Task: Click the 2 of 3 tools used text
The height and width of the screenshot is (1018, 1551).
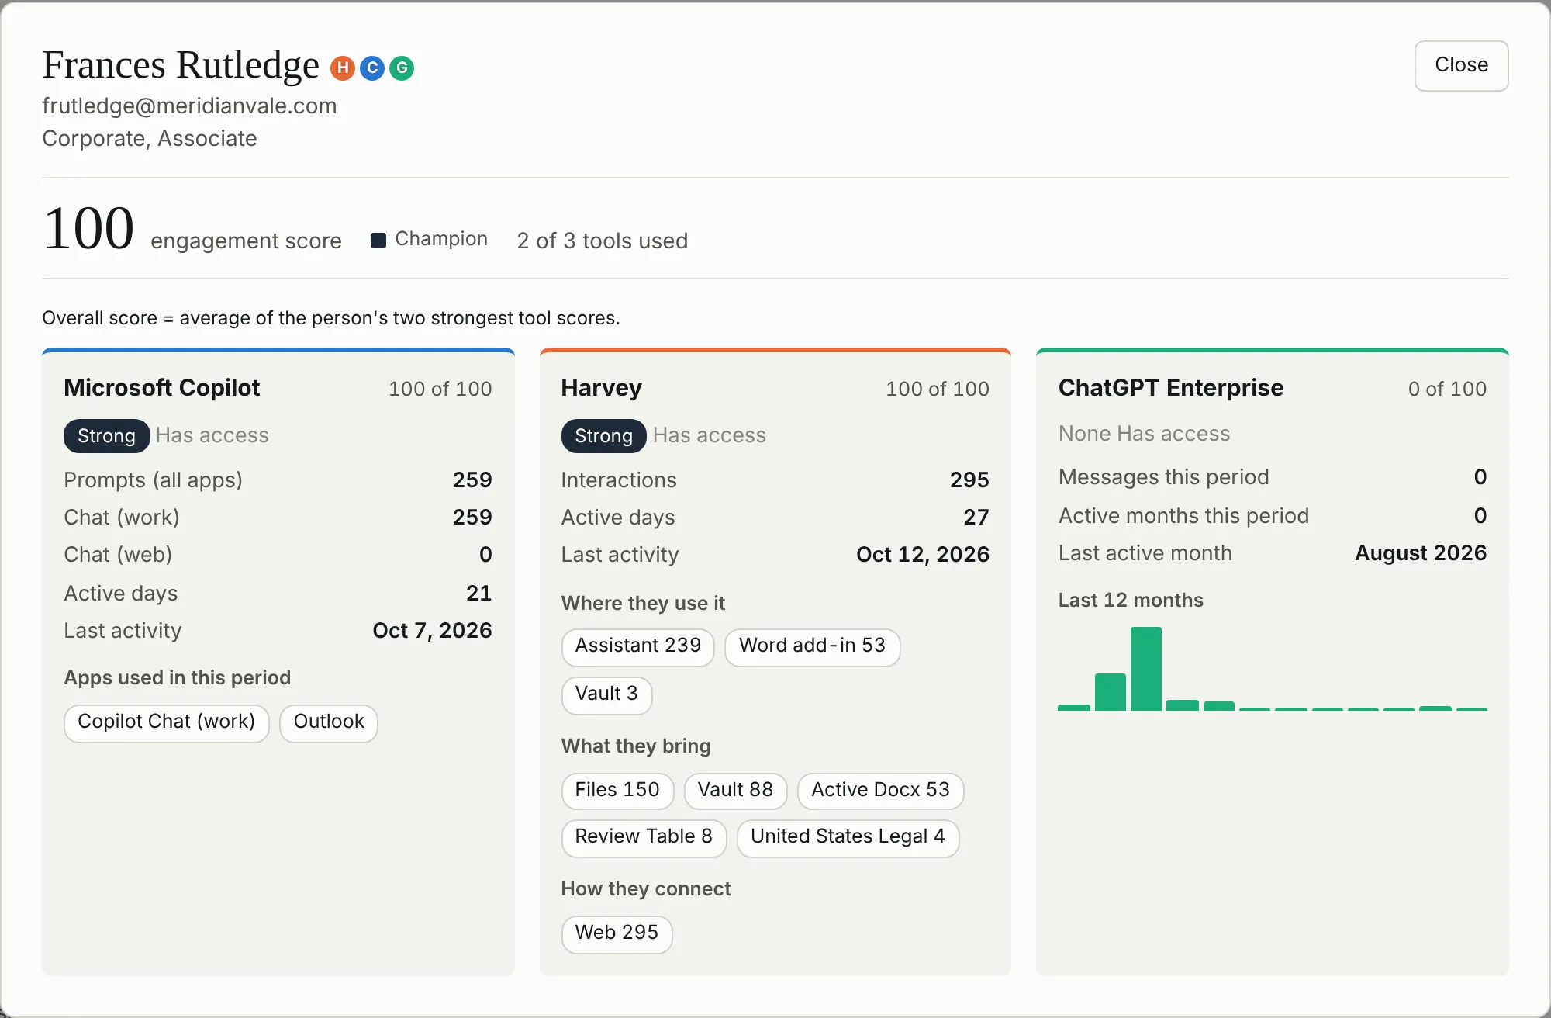Action: pyautogui.click(x=603, y=241)
